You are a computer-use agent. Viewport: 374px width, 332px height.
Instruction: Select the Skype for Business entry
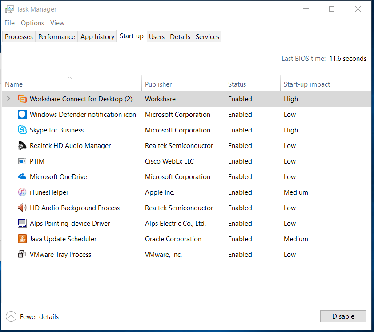tap(186, 130)
